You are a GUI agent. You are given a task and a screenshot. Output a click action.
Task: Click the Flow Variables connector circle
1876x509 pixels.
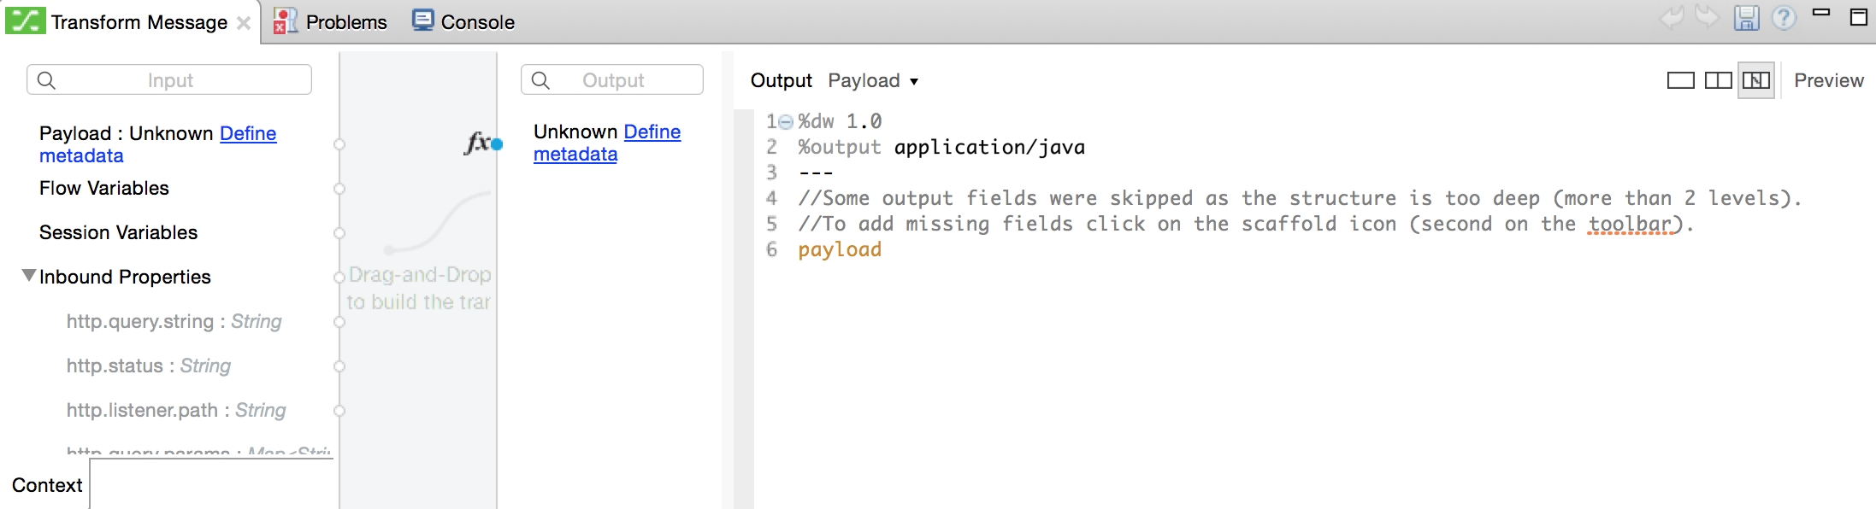tap(339, 189)
